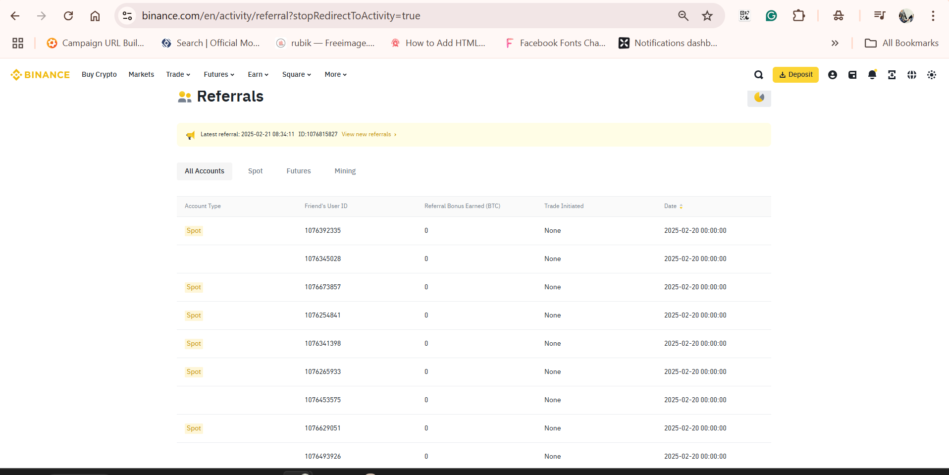Screen dimensions: 949x475
Task: Switch to the Mining tab
Action: [345, 171]
